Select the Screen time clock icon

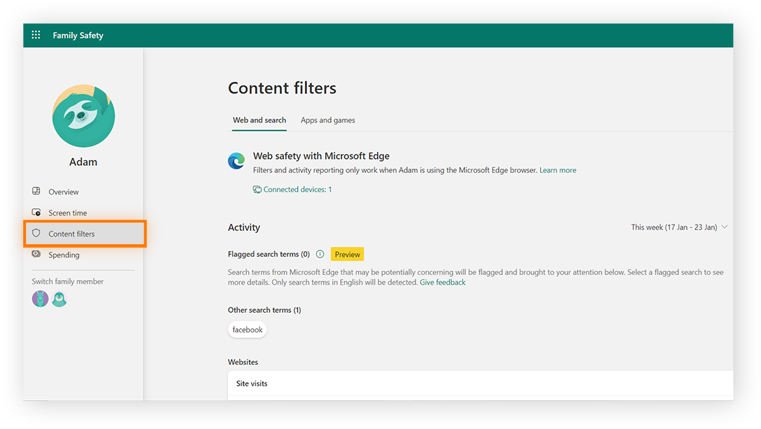coord(35,212)
